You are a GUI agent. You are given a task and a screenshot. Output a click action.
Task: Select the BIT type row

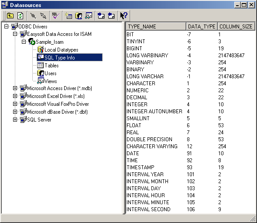pos(190,34)
